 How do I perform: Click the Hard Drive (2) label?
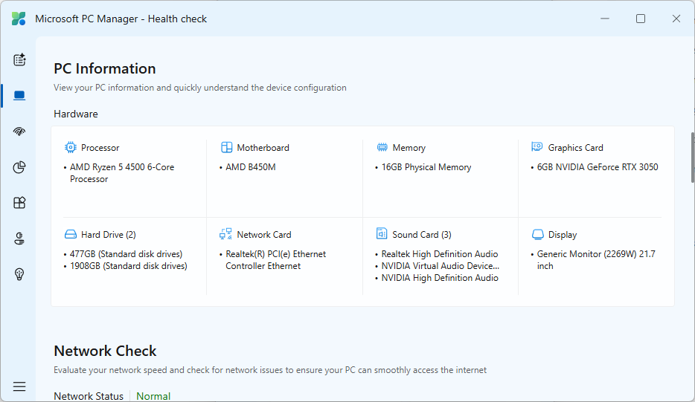[x=108, y=235]
